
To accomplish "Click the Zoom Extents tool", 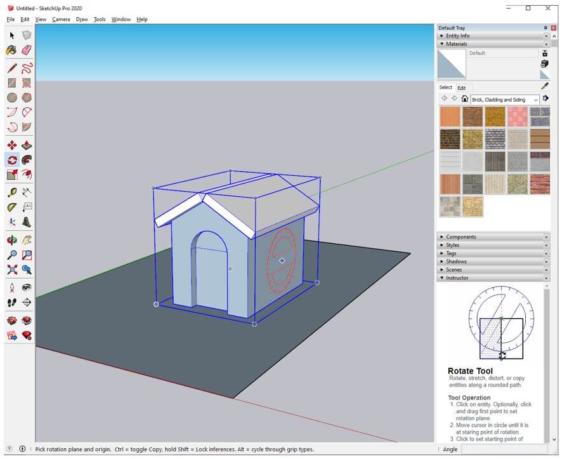I will pos(11,270).
